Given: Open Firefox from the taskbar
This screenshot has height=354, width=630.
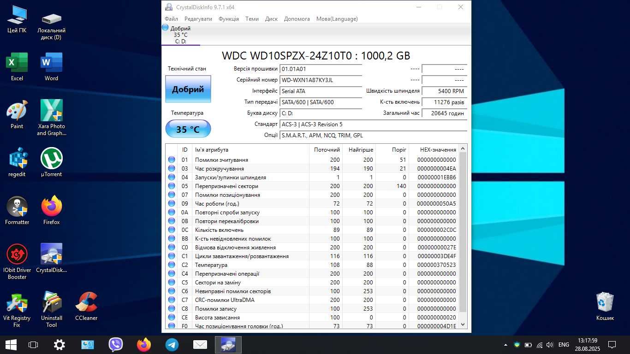Looking at the screenshot, I should 144,344.
